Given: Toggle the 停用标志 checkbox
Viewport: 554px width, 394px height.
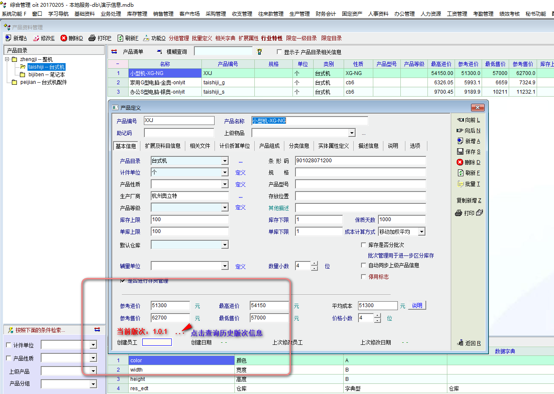Looking at the screenshot, I should pos(364,277).
